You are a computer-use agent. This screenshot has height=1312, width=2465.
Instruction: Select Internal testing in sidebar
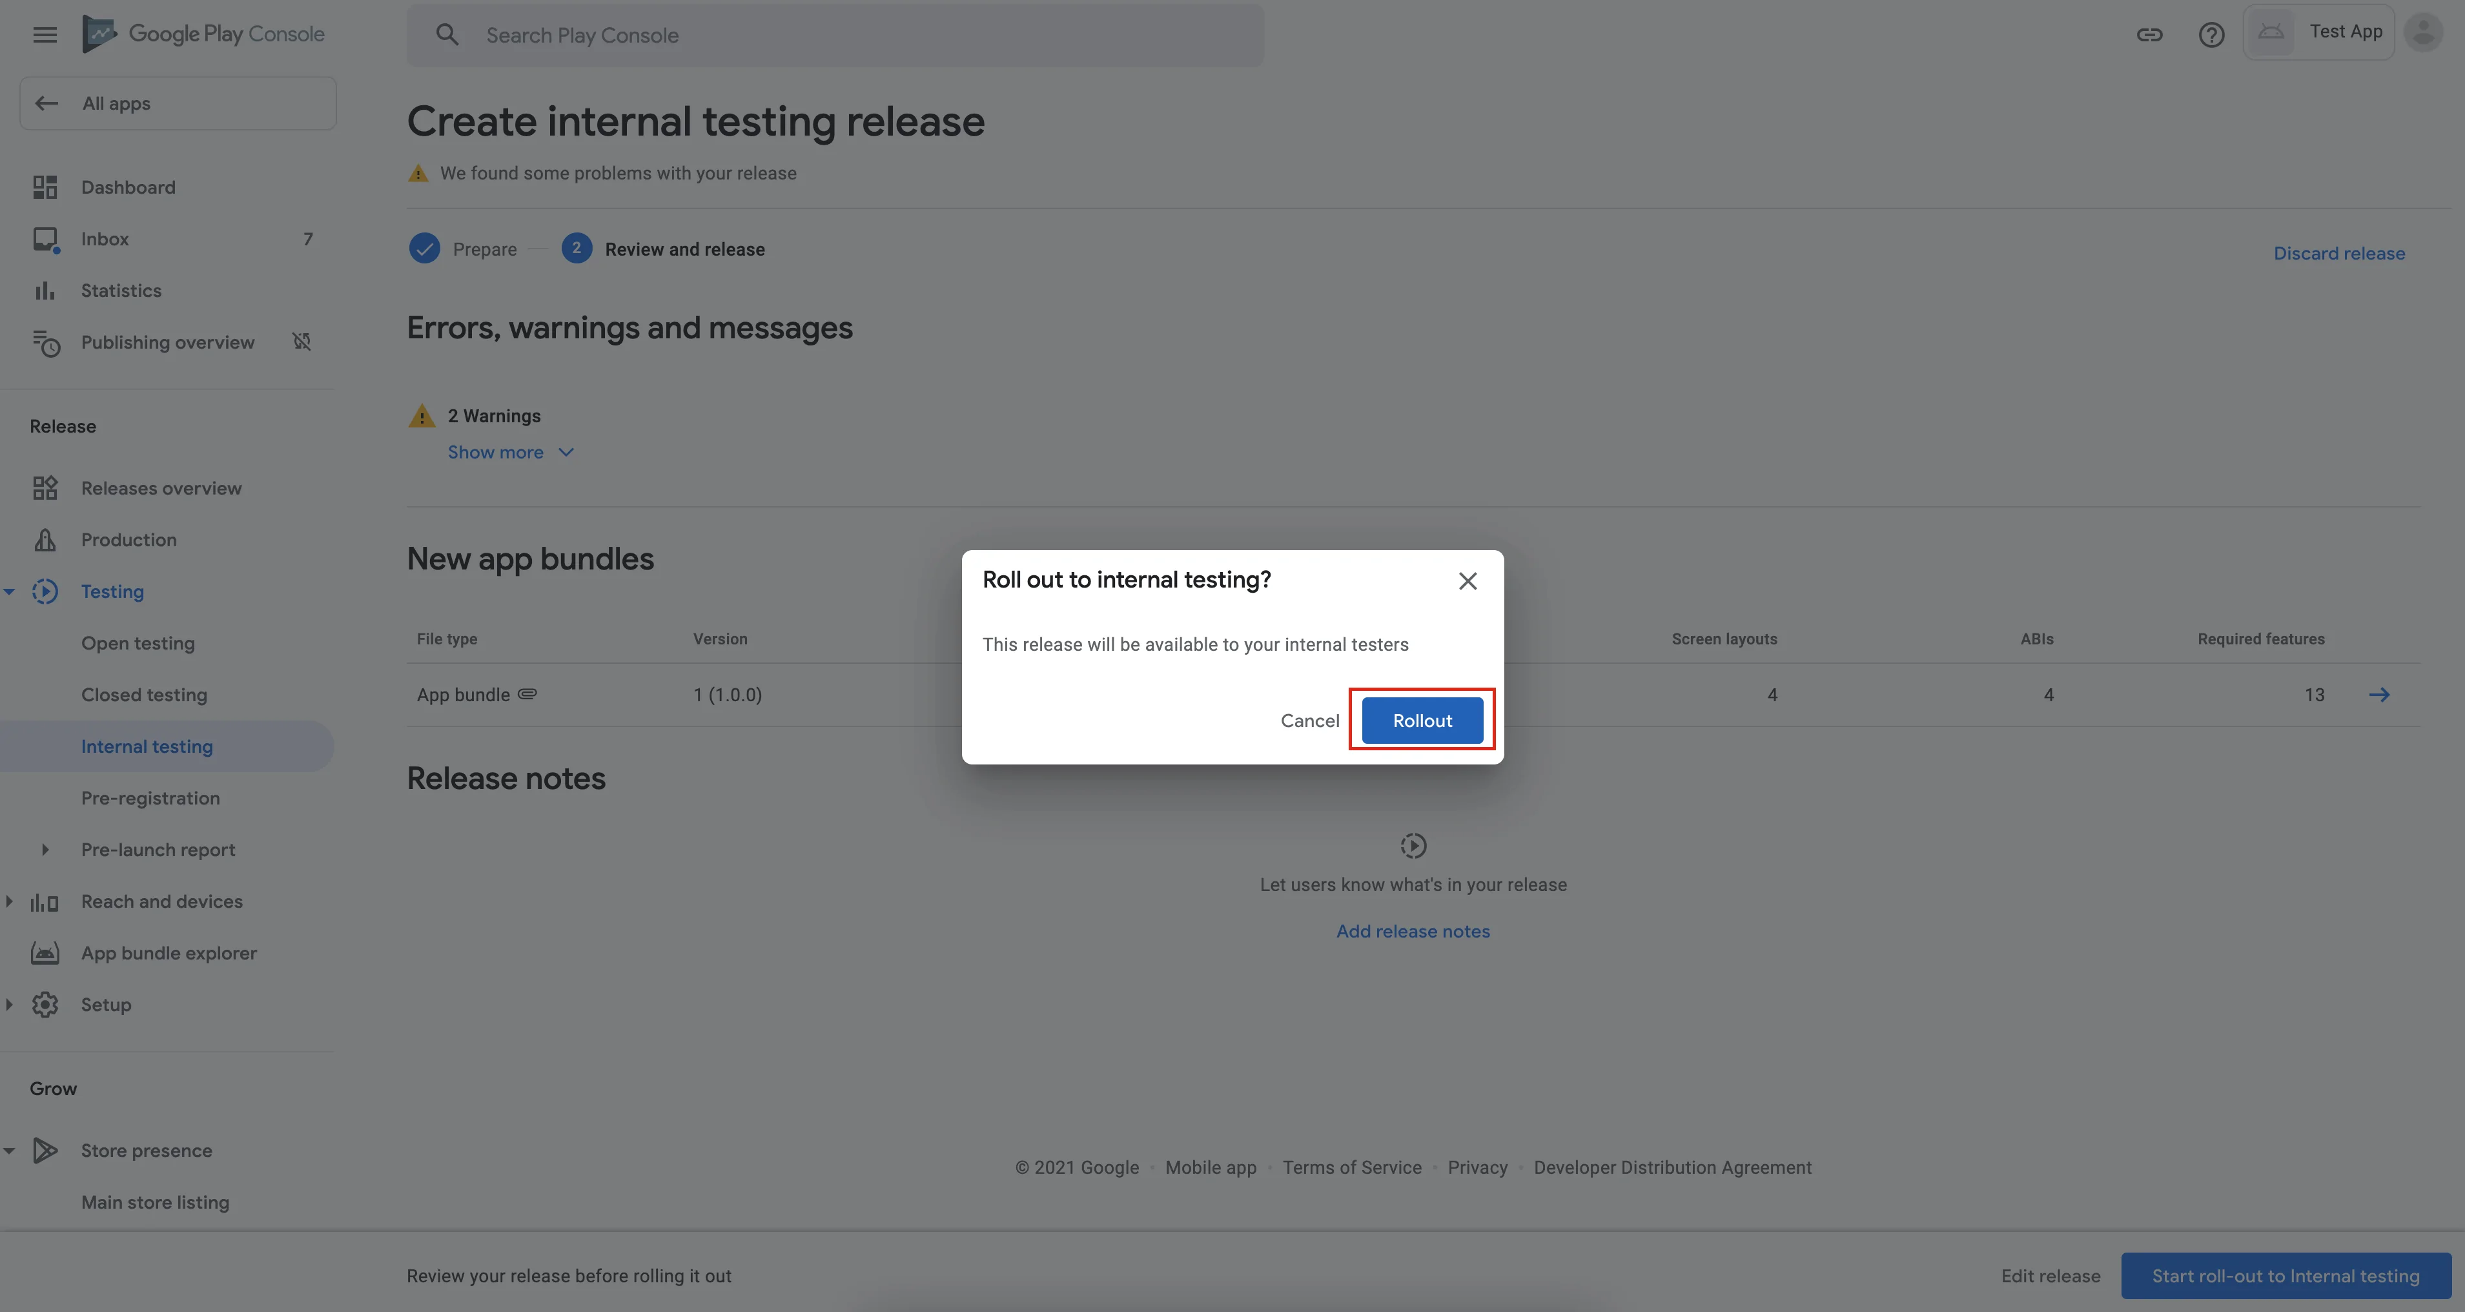pos(167,746)
